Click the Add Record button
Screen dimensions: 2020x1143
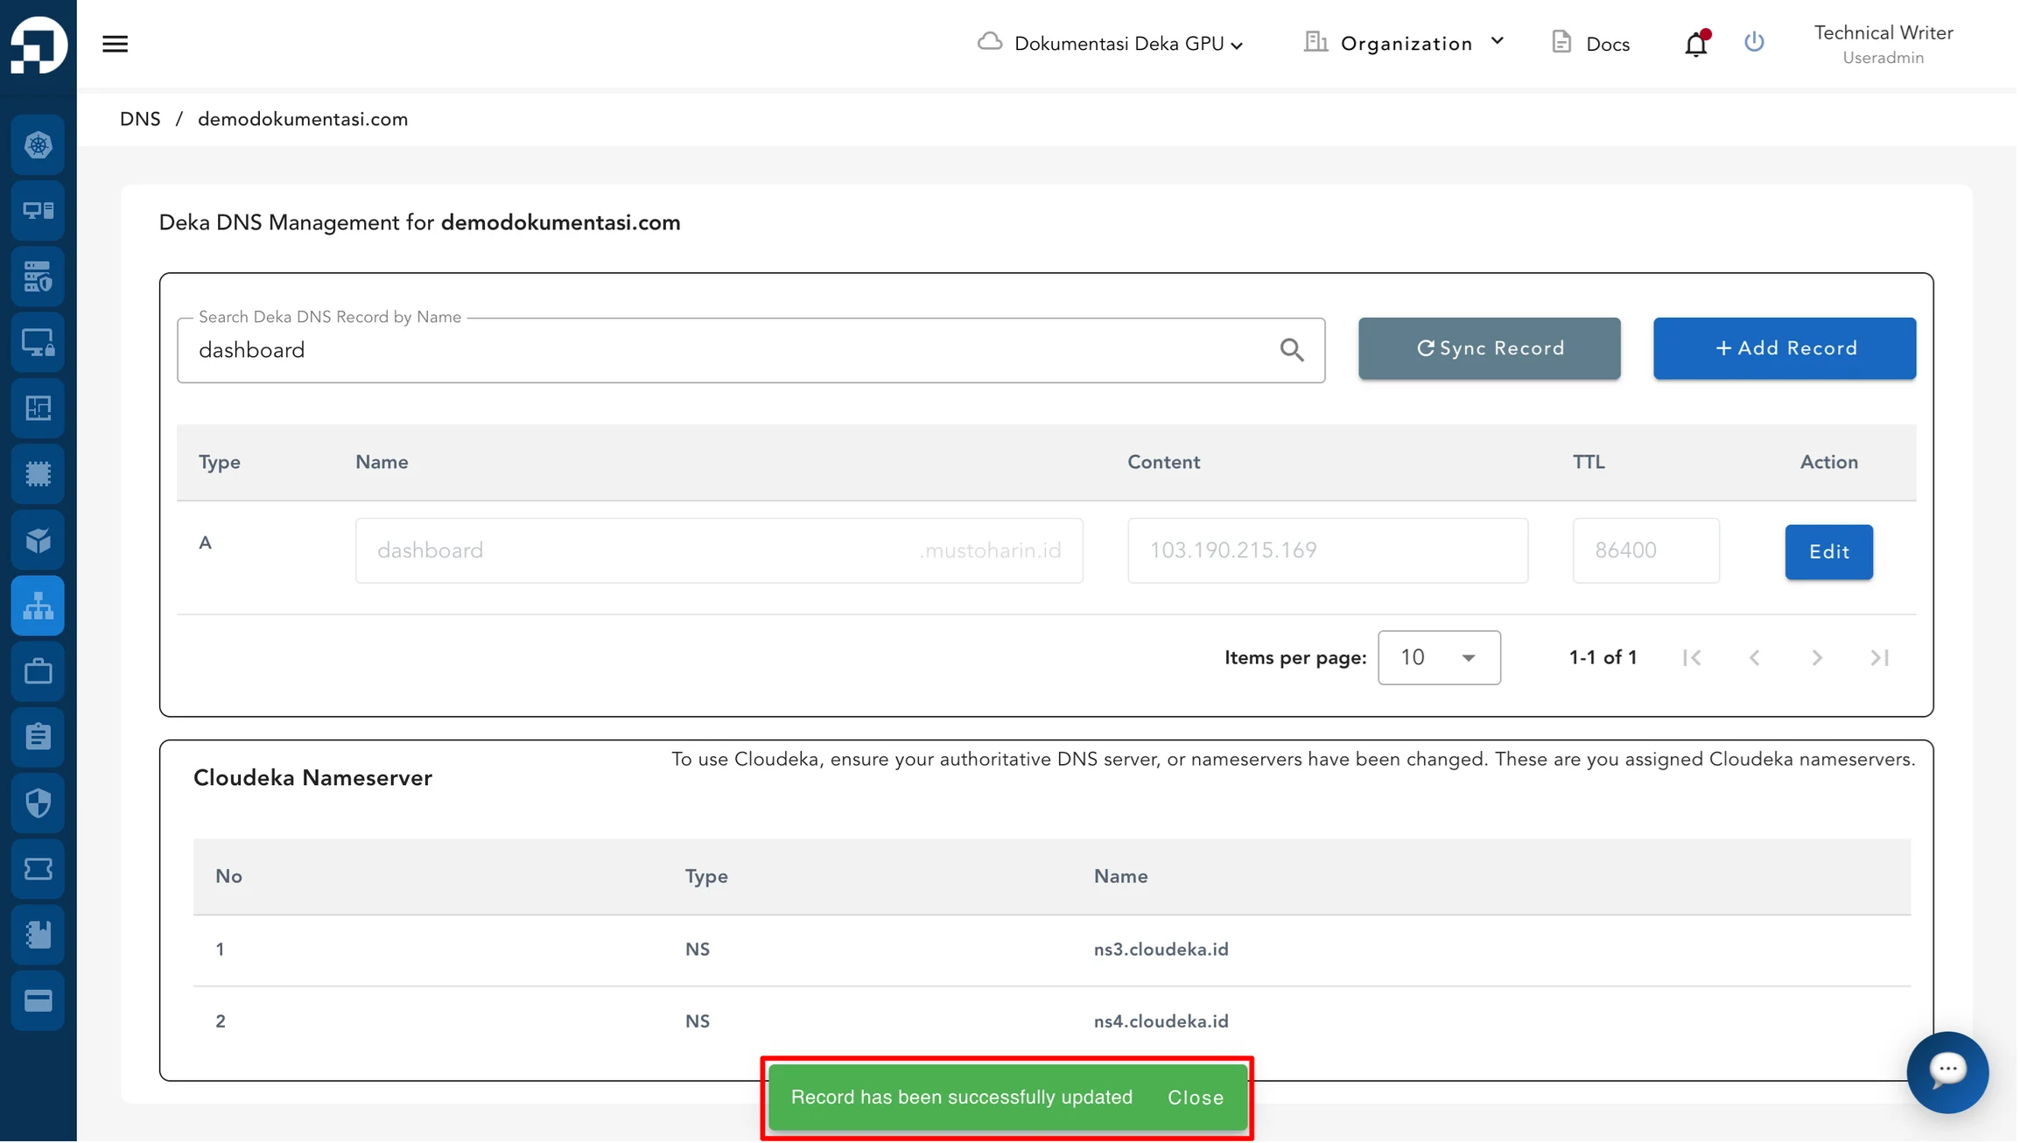click(1785, 348)
